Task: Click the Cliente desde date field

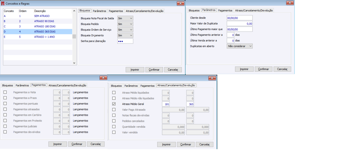Action: 240,18
